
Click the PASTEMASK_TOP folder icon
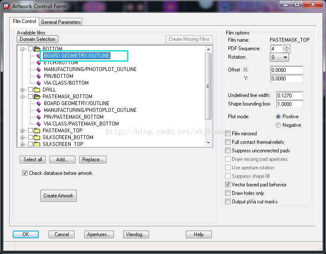coord(37,131)
